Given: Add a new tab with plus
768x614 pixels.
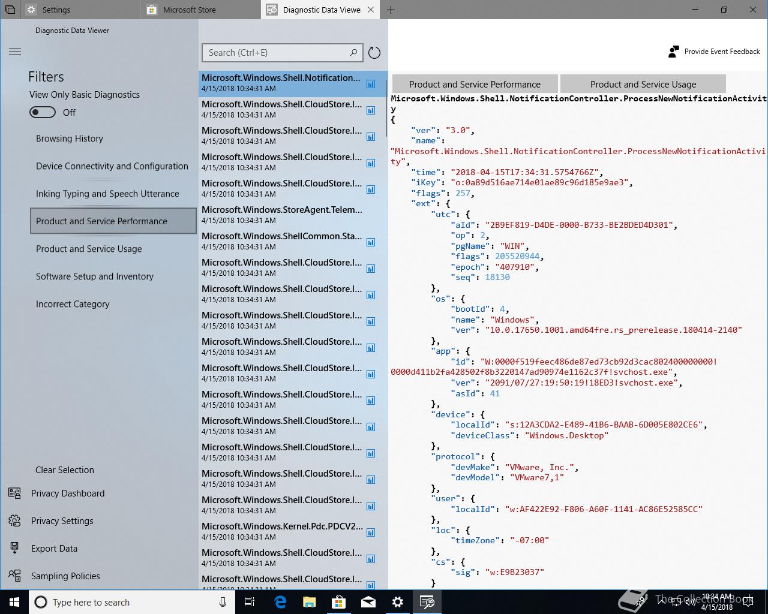Looking at the screenshot, I should (x=391, y=10).
